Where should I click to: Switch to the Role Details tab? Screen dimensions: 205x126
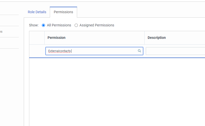point(37,12)
